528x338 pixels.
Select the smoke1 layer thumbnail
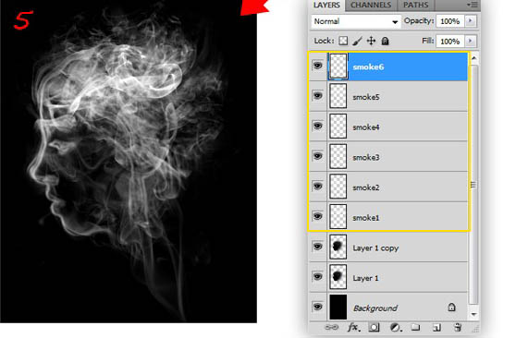coord(338,217)
